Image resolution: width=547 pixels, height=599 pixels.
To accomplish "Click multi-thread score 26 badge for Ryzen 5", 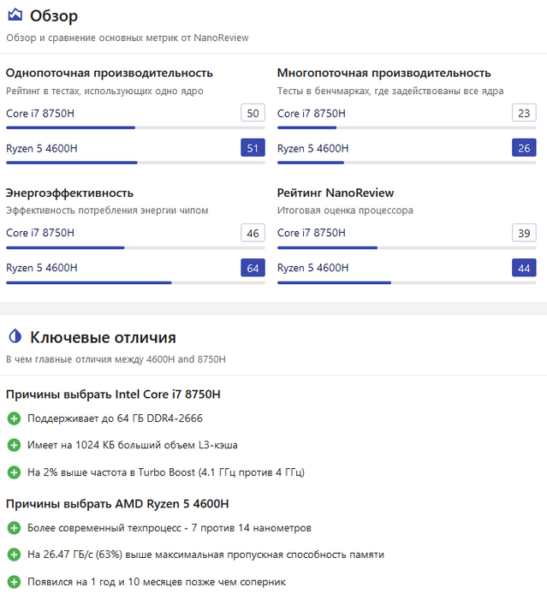I will [524, 148].
